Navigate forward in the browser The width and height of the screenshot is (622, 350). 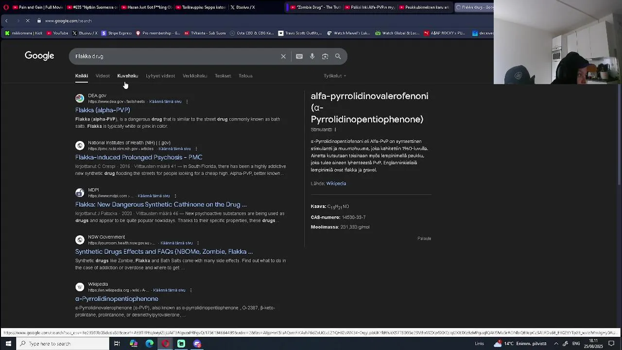(x=17, y=21)
